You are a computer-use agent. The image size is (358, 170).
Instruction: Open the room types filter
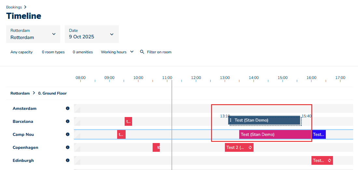pos(53,52)
